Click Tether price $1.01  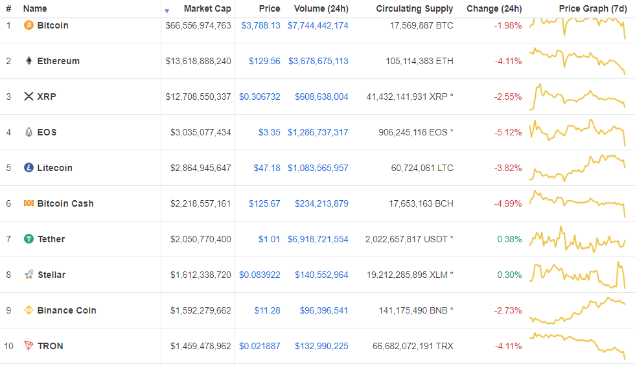(270, 239)
